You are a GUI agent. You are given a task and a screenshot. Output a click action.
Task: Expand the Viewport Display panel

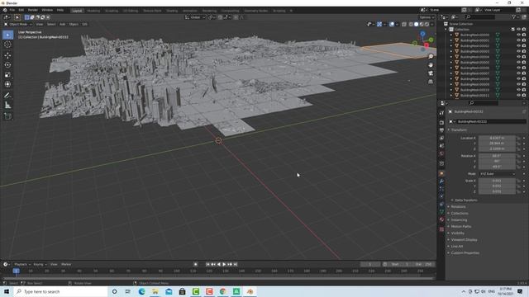point(464,240)
